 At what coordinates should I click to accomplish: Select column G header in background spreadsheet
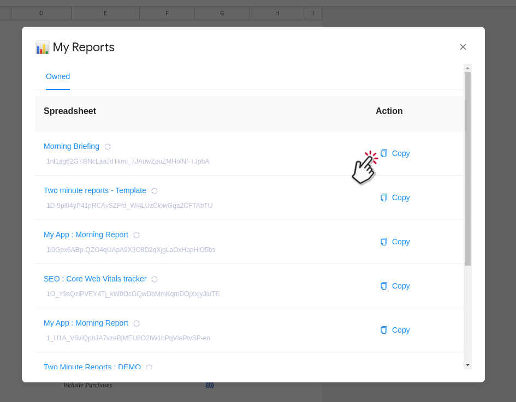[x=222, y=13]
